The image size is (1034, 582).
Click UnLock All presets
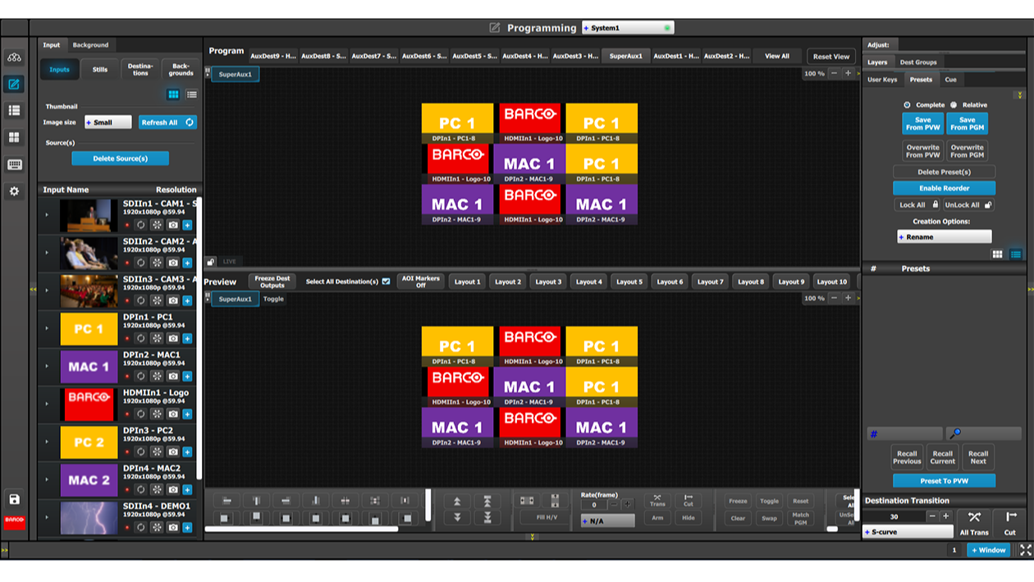(968, 205)
